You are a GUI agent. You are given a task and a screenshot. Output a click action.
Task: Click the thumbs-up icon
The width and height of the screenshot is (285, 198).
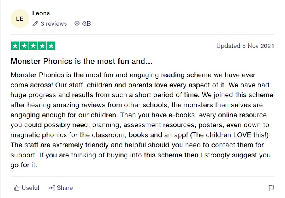[17, 188]
